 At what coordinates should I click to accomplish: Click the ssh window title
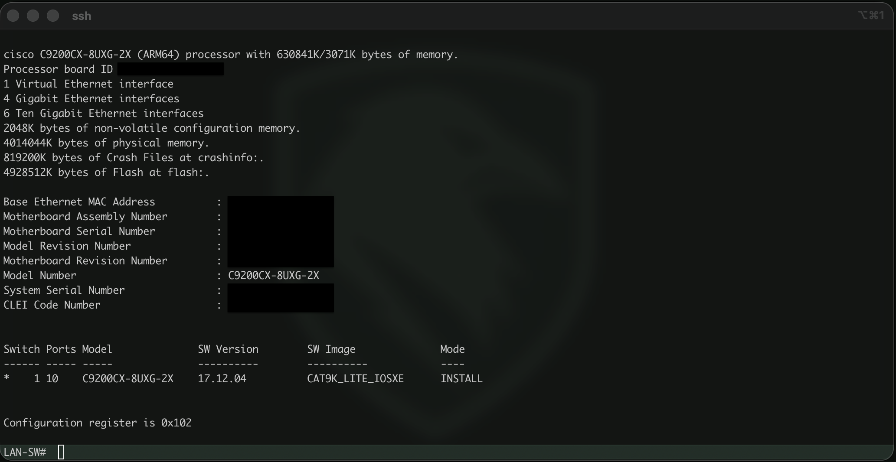click(82, 16)
